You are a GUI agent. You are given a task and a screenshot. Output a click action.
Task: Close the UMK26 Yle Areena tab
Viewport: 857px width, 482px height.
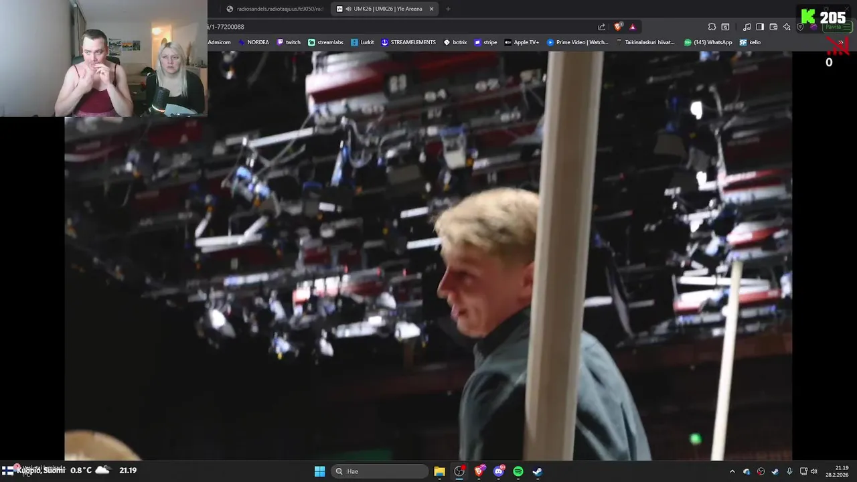tap(431, 9)
